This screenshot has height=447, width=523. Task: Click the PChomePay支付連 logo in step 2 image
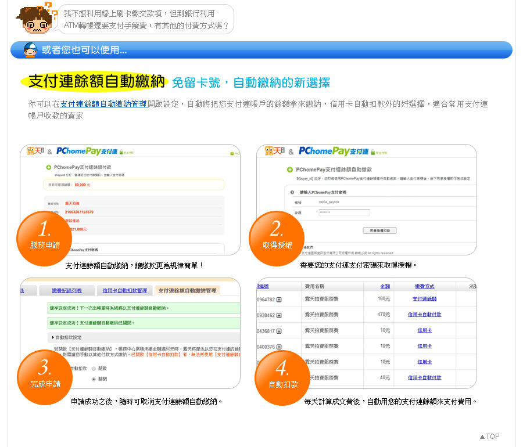click(334, 152)
